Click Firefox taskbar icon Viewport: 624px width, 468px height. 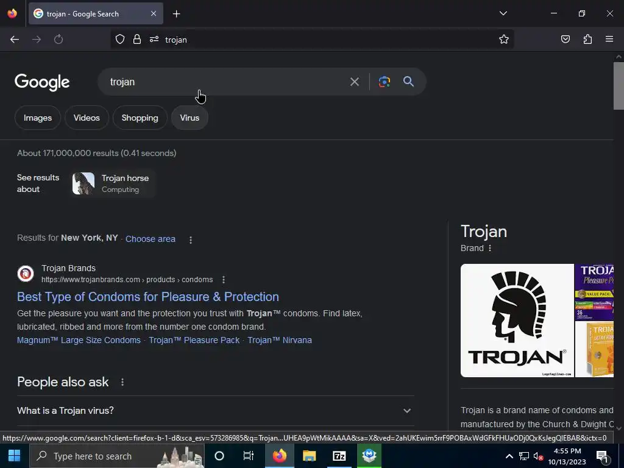coord(279,456)
